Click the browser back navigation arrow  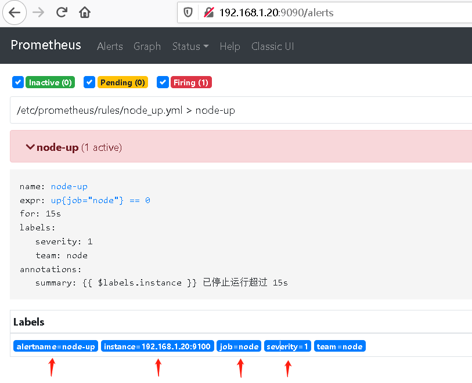[14, 12]
